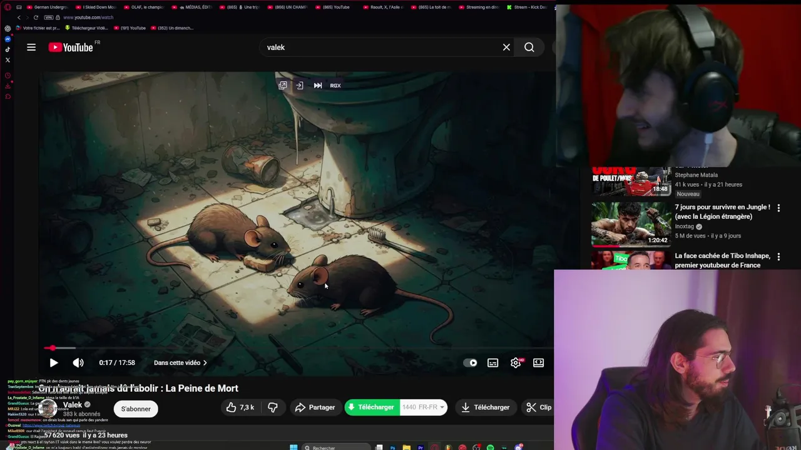Open Premiere Pro from the taskbar
This screenshot has height=450, width=801.
coord(421,447)
